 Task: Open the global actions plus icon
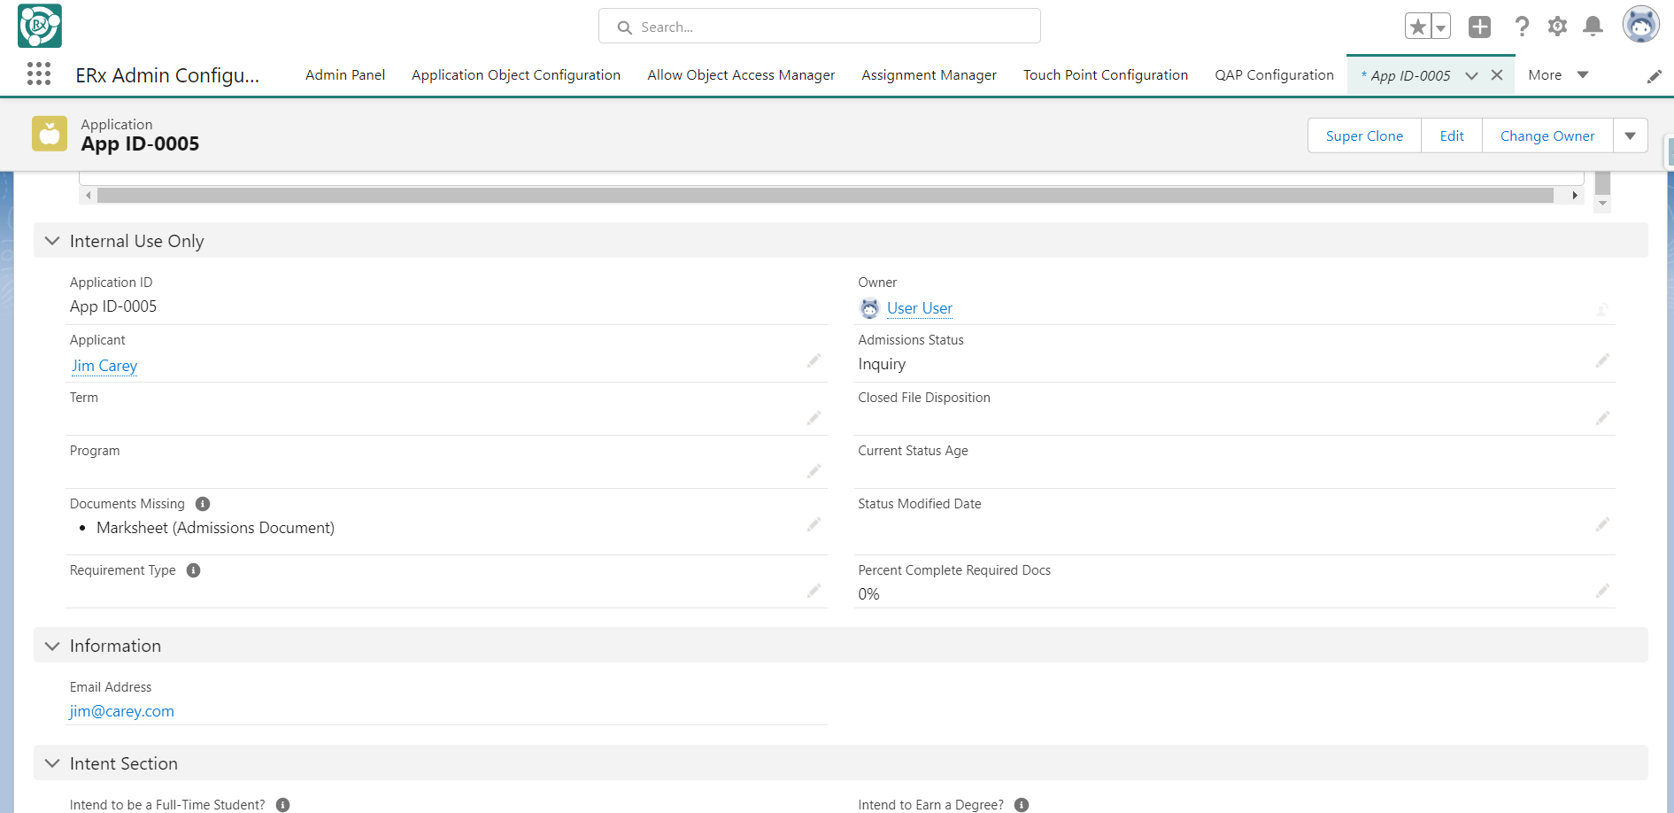coord(1479,27)
